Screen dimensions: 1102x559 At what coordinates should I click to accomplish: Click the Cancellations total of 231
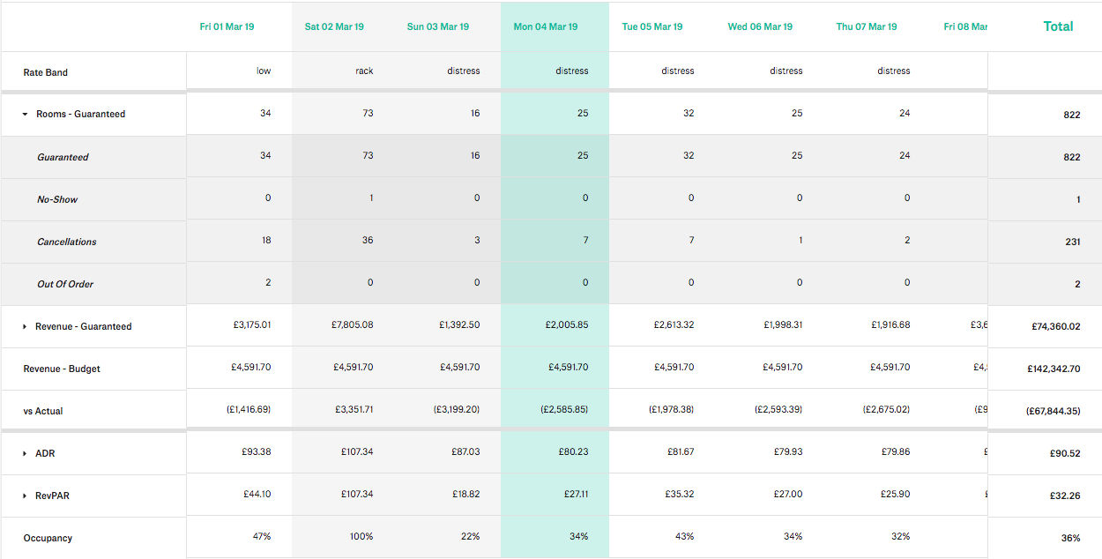[1072, 242]
